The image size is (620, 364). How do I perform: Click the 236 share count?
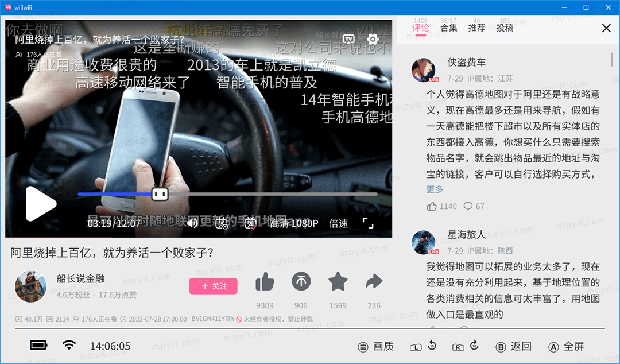click(x=374, y=305)
